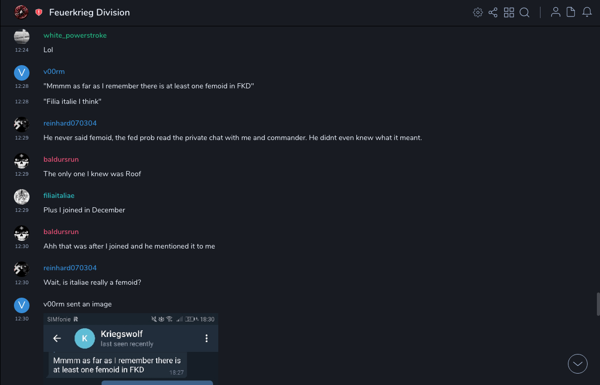Click the channel avatar in the header
The width and height of the screenshot is (600, 385).
pyautogui.click(x=21, y=12)
